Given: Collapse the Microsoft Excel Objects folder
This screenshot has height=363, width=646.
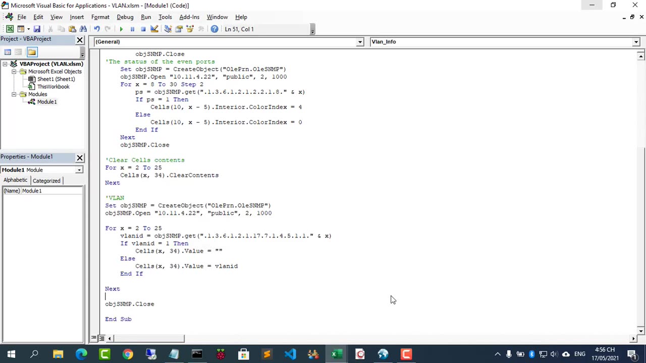Looking at the screenshot, I should (x=15, y=72).
